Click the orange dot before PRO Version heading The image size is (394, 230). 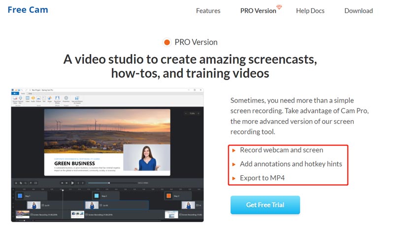(x=167, y=42)
